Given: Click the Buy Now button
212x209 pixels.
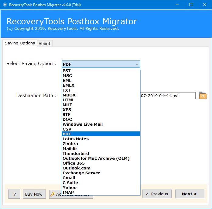Looking at the screenshot, I should (34, 194).
